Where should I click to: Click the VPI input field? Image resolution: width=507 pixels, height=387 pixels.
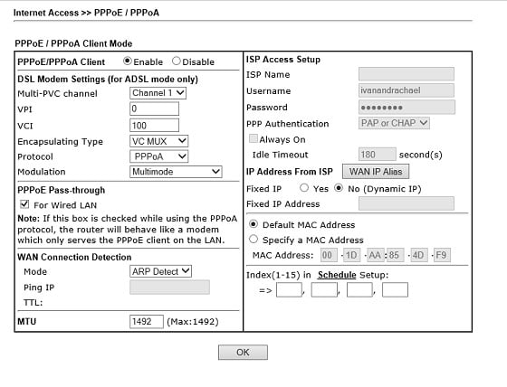pyautogui.click(x=154, y=109)
